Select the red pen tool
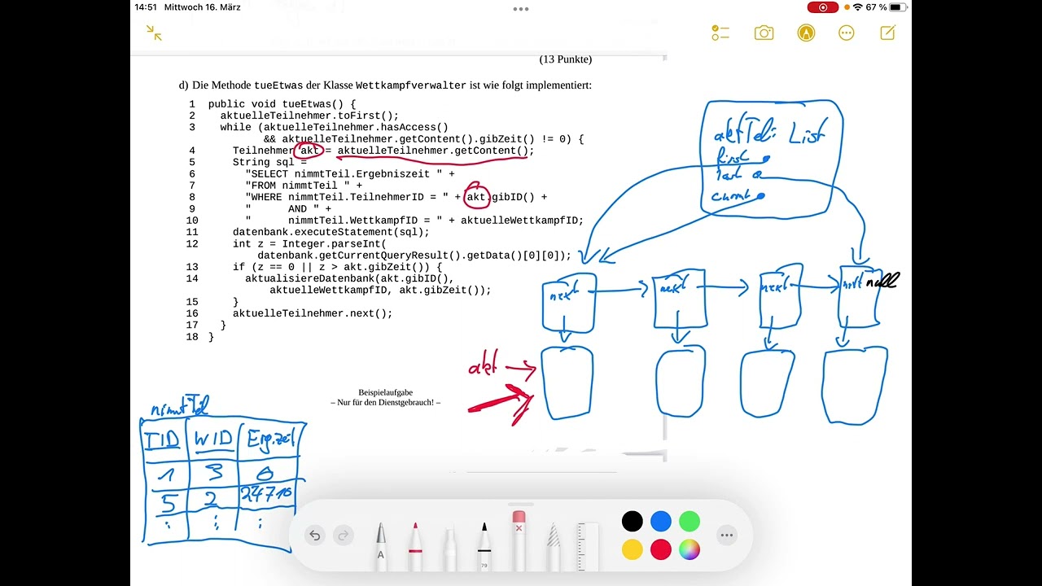The height and width of the screenshot is (586, 1042). (x=415, y=545)
